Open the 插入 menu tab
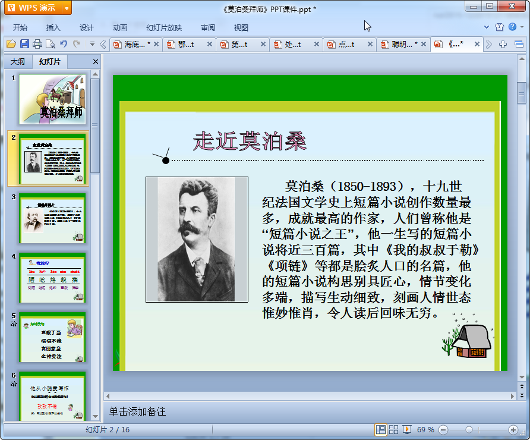This screenshot has height=440, width=530. pos(53,27)
